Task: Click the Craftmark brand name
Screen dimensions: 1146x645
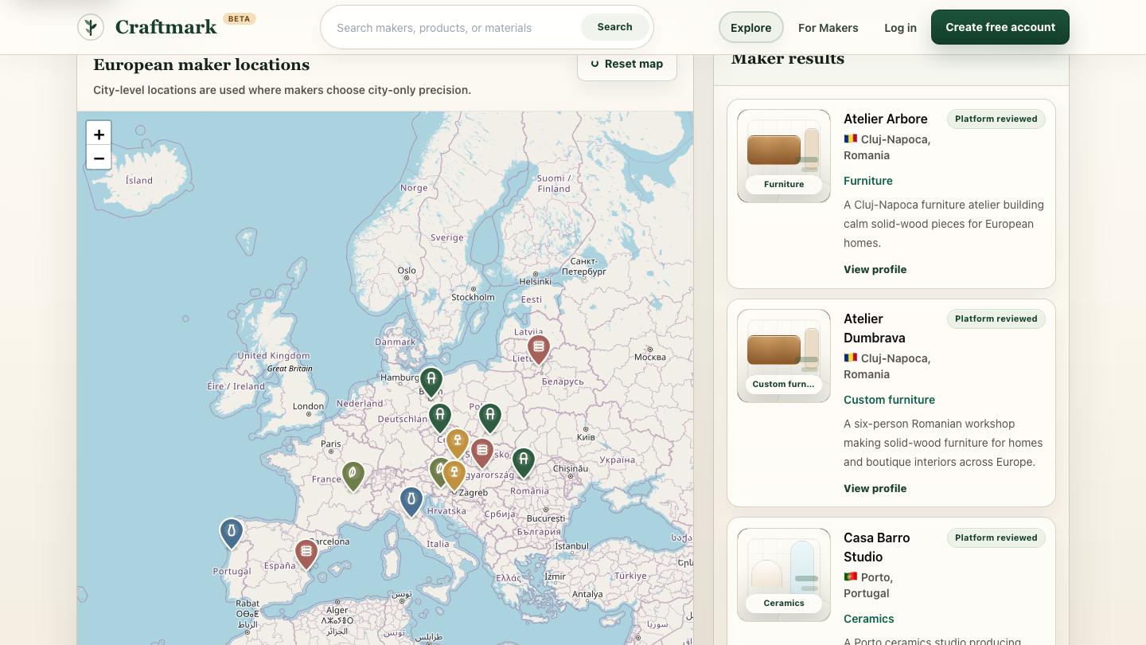Action: (166, 27)
